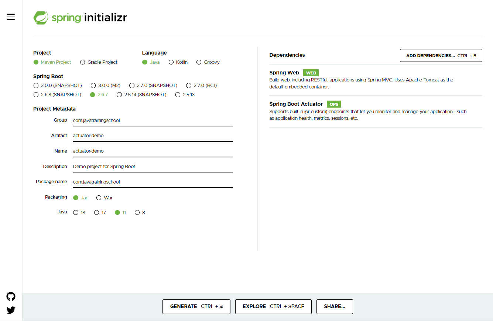Open the Twitter bird icon link
This screenshot has height=321, width=493.
(11, 310)
